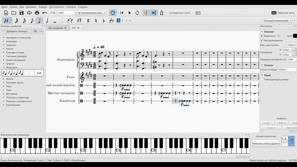Enable the Уменьшенный размер checkbox
297x167 pixels.
pyautogui.click(x=262, y=79)
